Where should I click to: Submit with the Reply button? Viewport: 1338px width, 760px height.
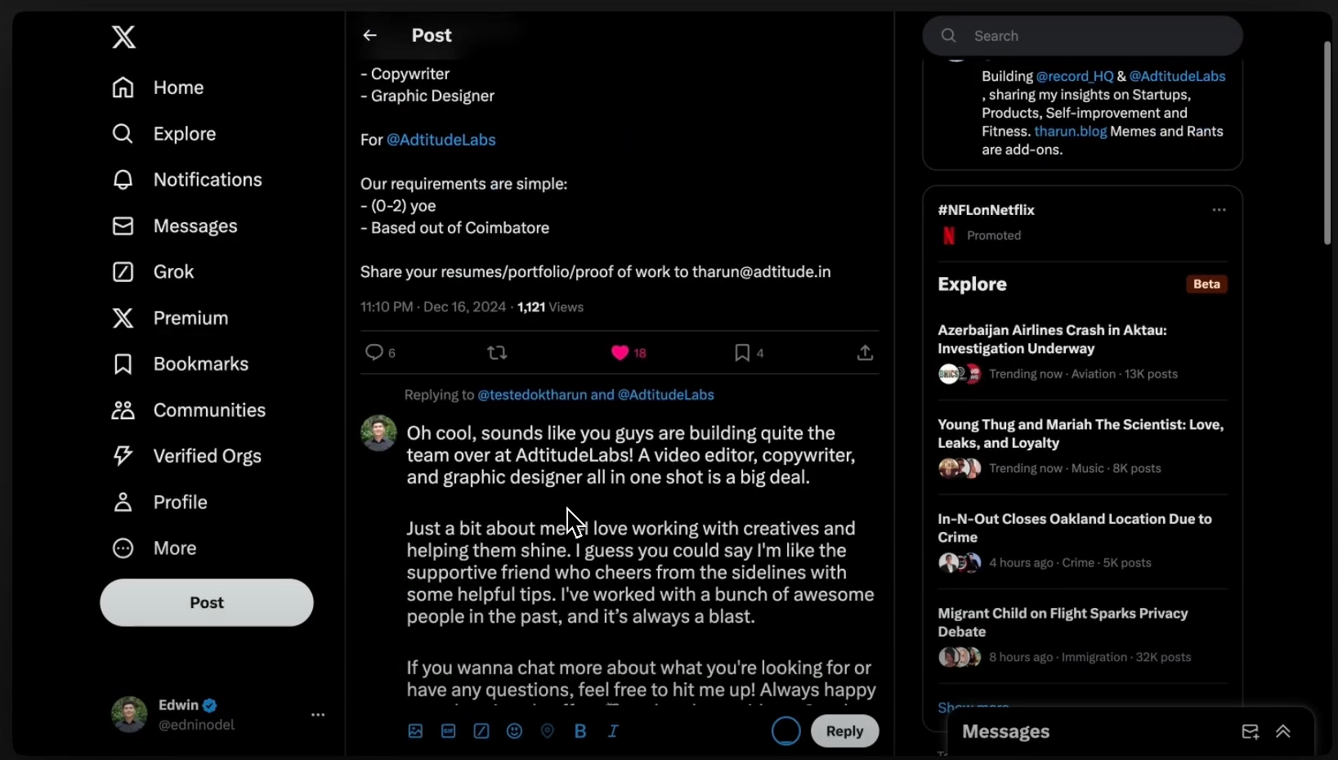click(844, 731)
